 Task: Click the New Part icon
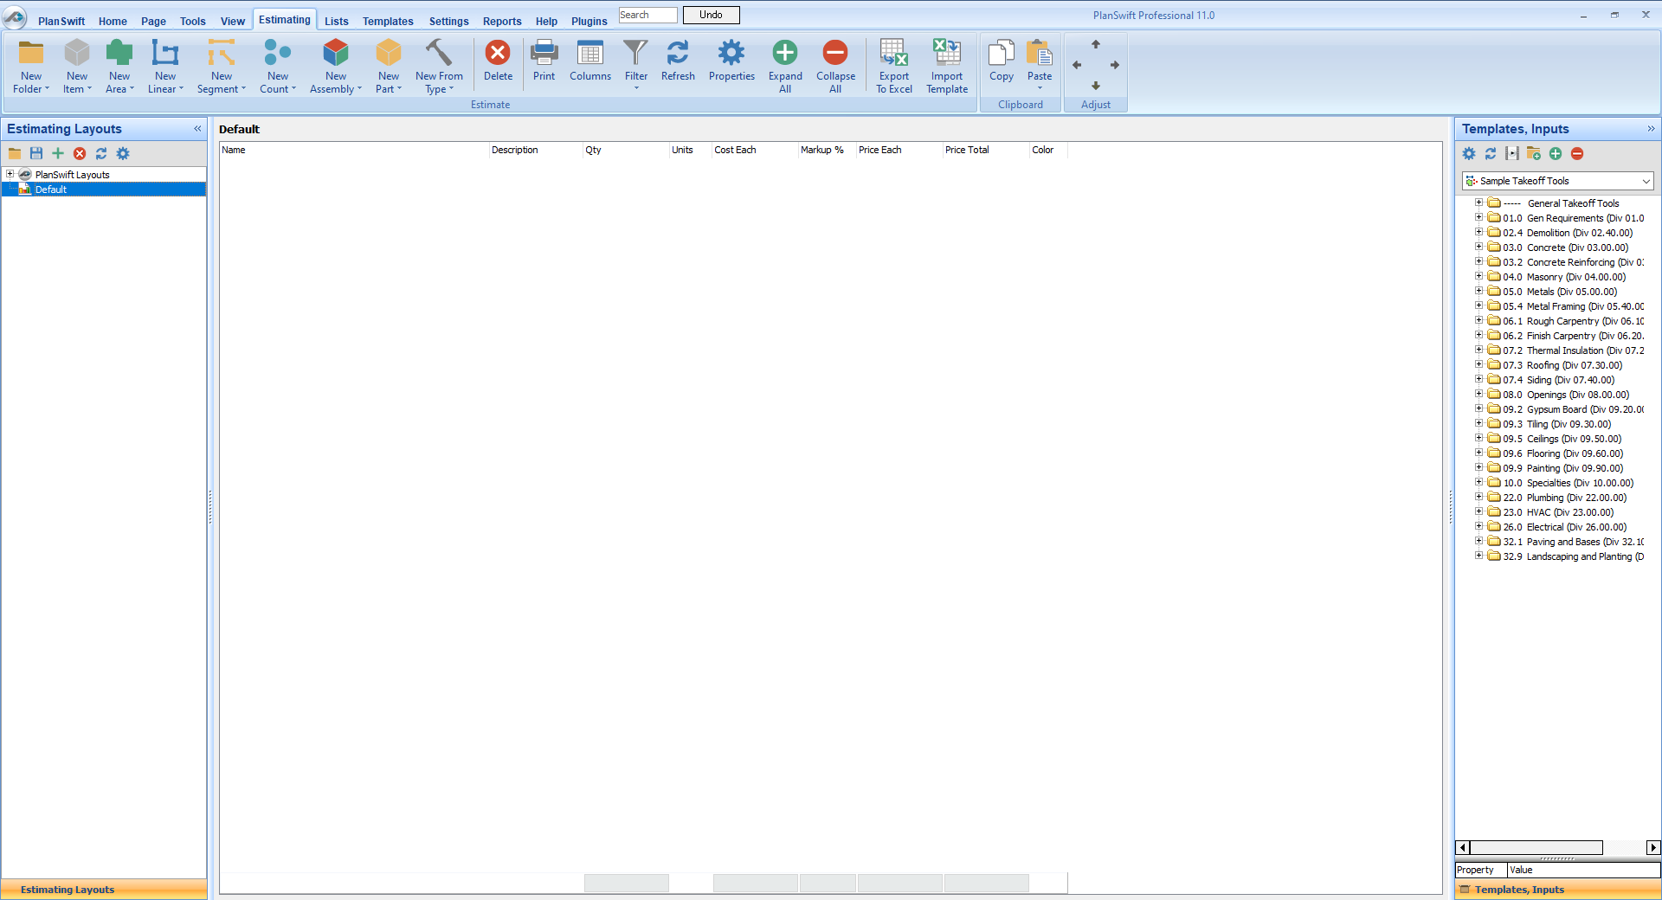389,54
